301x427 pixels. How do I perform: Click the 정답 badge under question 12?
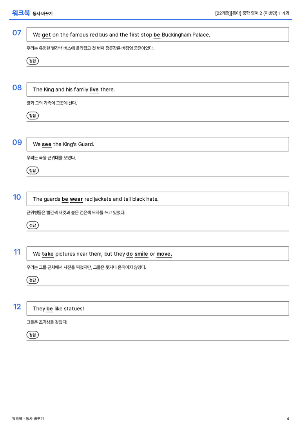pos(33,334)
